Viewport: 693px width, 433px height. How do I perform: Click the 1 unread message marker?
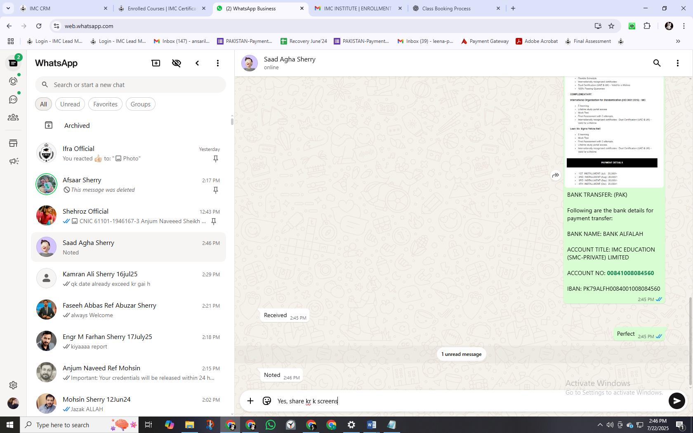click(x=461, y=354)
